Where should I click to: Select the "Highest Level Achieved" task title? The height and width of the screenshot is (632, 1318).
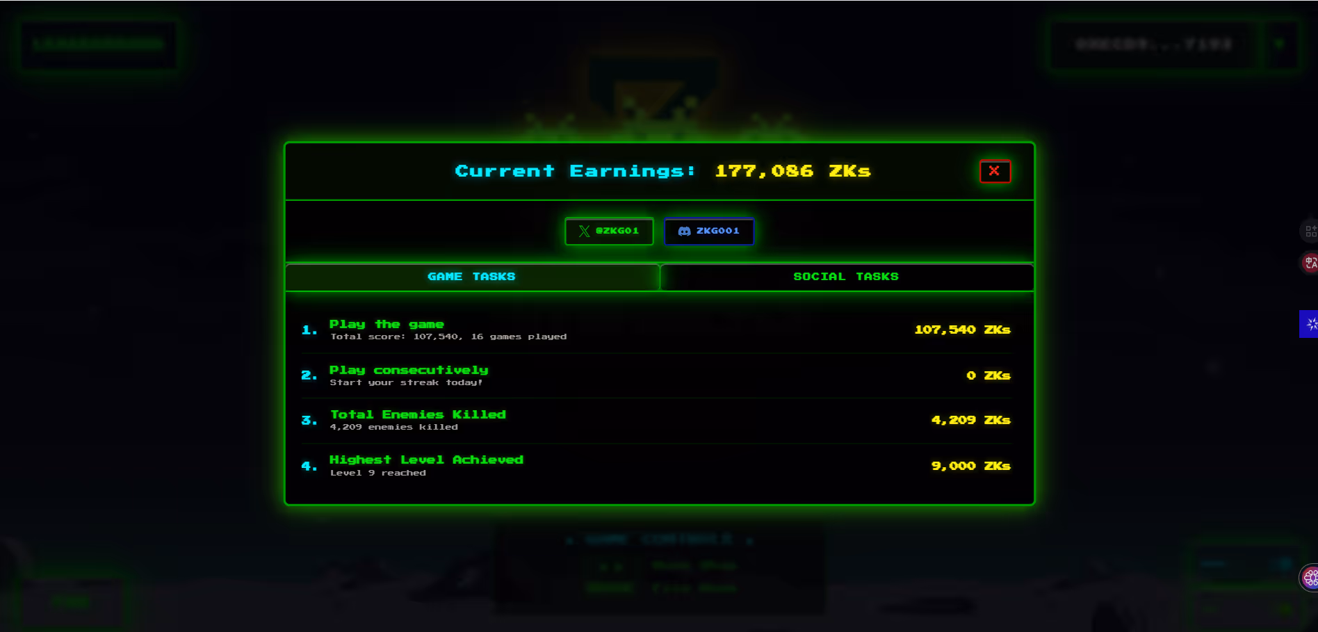pyautogui.click(x=425, y=460)
